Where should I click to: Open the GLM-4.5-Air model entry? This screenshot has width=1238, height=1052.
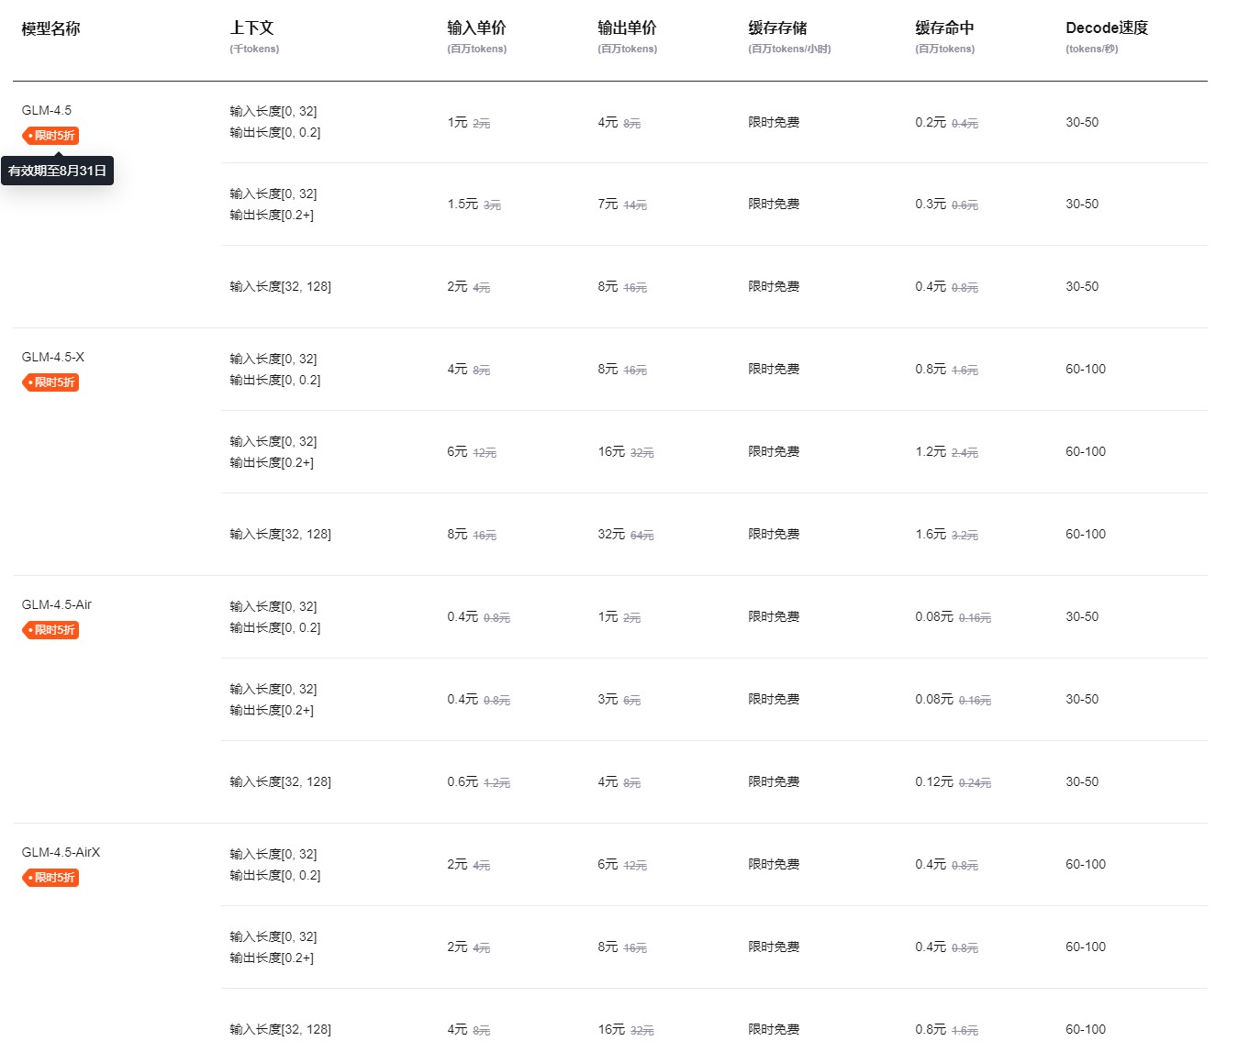coord(56,604)
